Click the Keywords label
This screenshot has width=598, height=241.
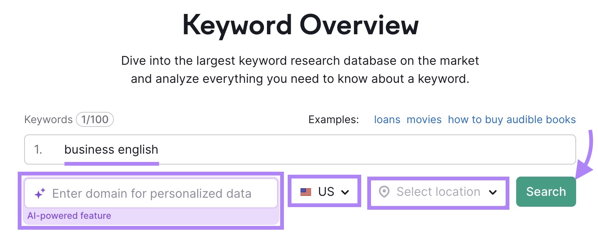point(49,119)
